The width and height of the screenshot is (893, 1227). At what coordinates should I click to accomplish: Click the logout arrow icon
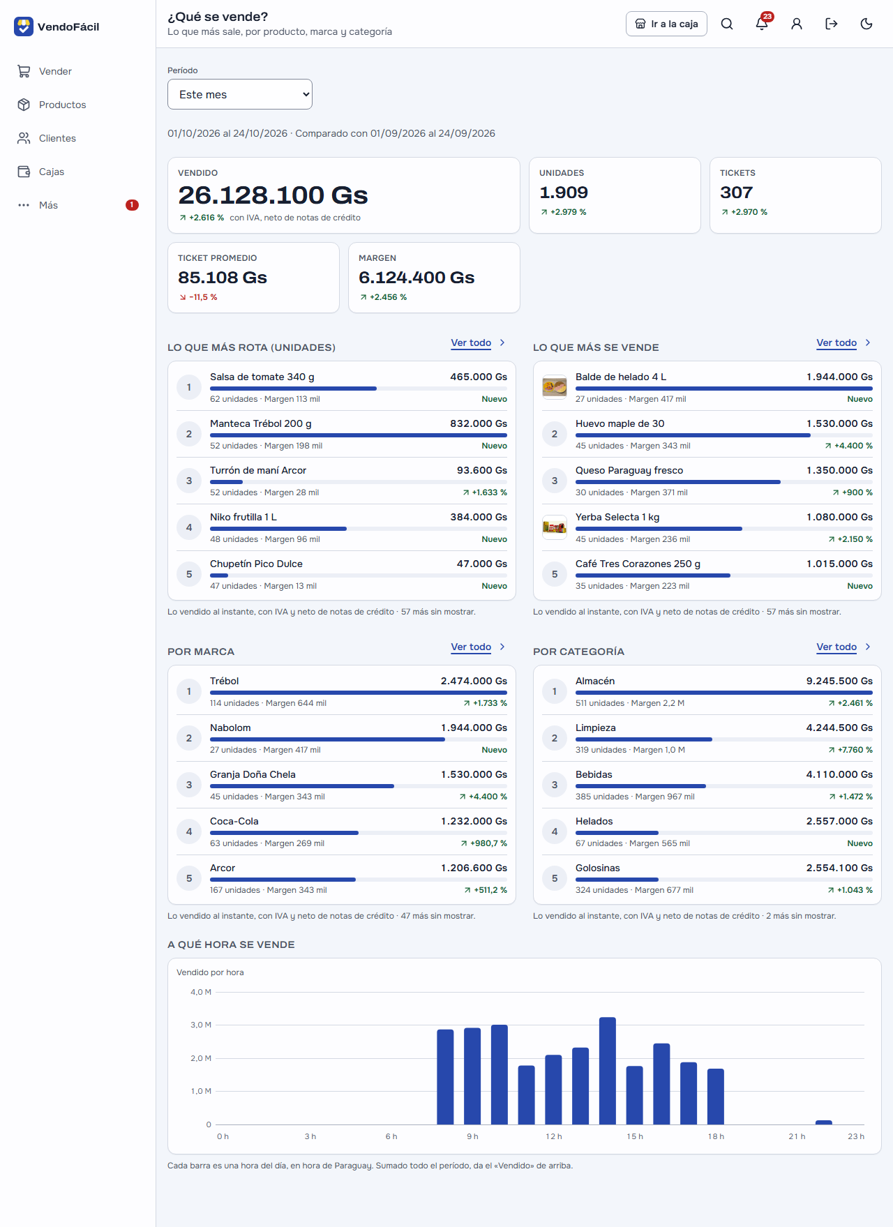coord(832,24)
